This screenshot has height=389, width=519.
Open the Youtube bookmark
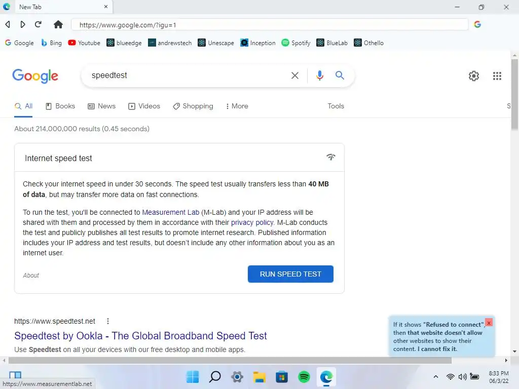point(84,43)
